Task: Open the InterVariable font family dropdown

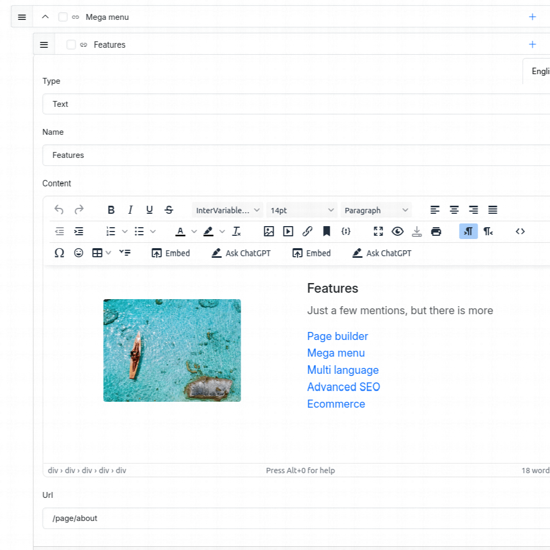Action: point(228,210)
